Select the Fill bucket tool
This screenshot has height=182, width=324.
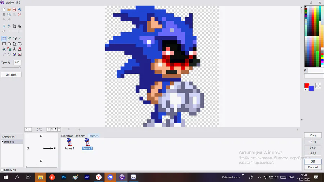pos(4,49)
